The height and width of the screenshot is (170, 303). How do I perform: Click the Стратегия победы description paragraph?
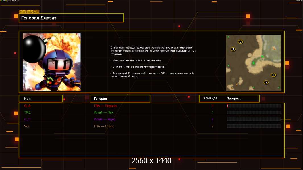pyautogui.click(x=153, y=51)
